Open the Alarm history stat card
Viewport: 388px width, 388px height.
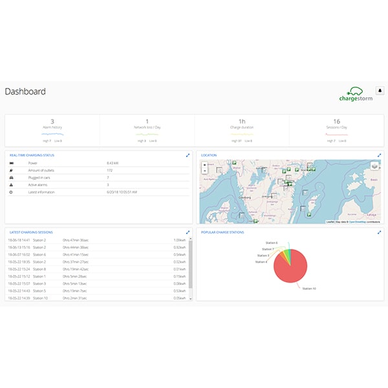tap(52, 131)
